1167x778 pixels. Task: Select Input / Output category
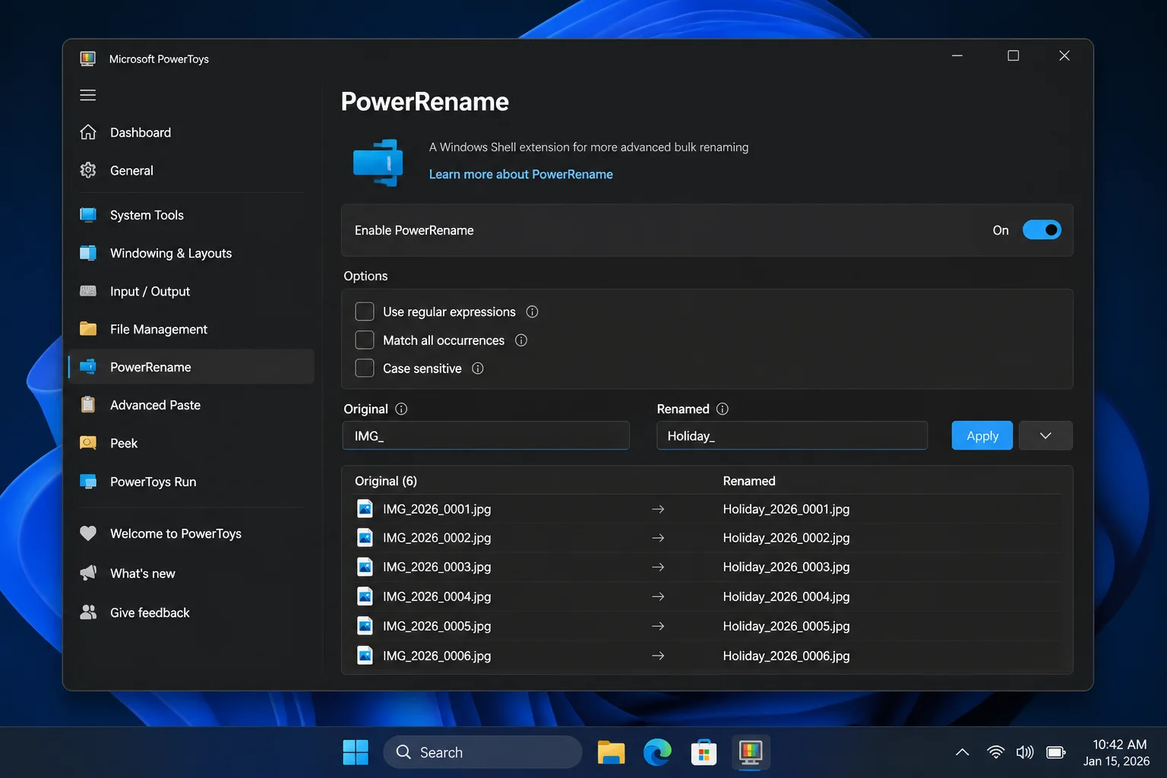coord(191,291)
